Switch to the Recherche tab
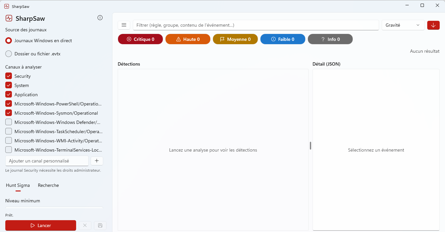Viewport: 445px width, 232px height. (48, 185)
